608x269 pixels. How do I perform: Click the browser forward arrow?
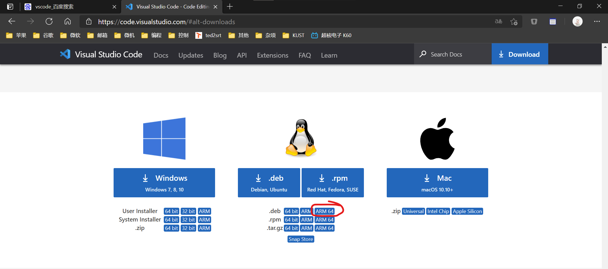click(x=30, y=21)
